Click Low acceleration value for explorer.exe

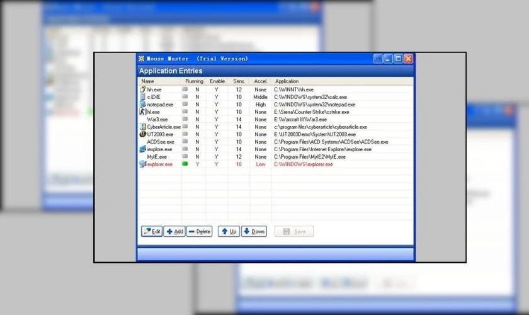coord(261,164)
